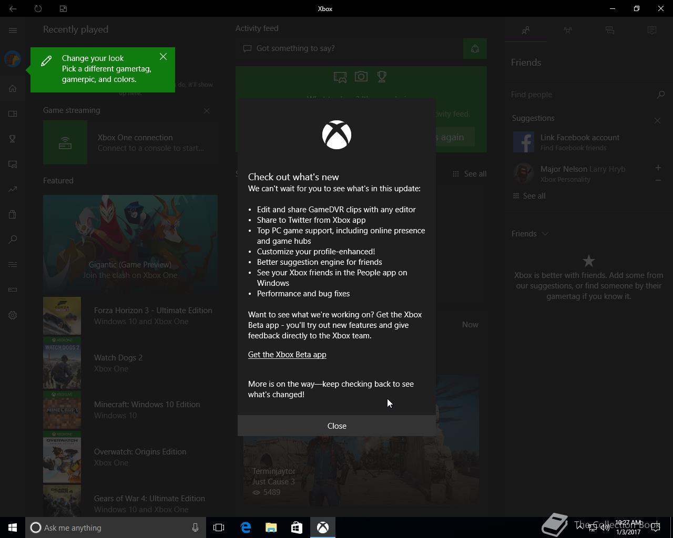673x538 pixels.
Task: Open the profile avatar in sidebar
Action: click(13, 59)
